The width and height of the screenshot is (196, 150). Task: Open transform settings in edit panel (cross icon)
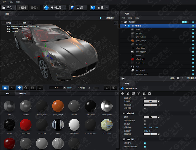pyautogui.click(x=123, y=94)
